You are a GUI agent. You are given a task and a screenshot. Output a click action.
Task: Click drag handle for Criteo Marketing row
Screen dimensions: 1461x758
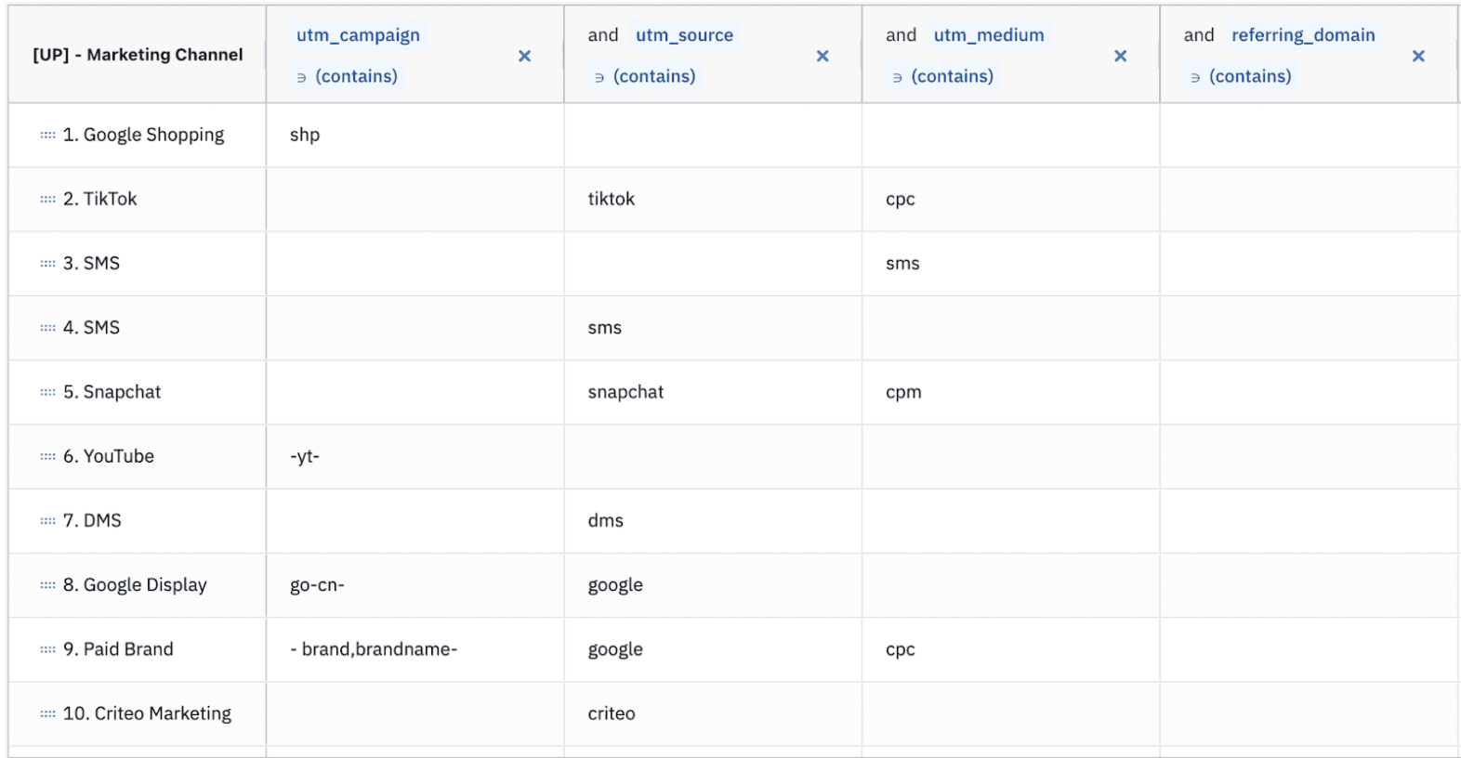click(47, 714)
